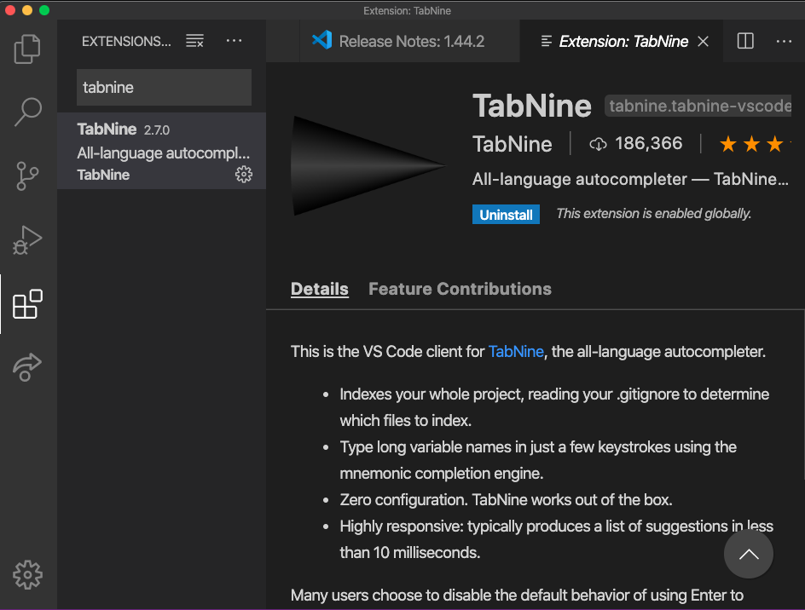The image size is (805, 610).
Task: Clear the extensions search results filter
Action: (x=194, y=40)
